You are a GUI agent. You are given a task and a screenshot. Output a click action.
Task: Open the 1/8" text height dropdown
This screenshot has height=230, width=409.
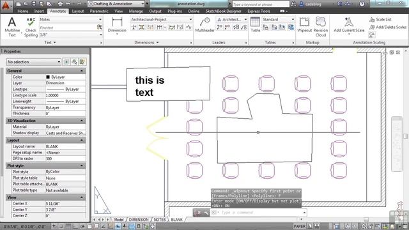tap(71, 34)
